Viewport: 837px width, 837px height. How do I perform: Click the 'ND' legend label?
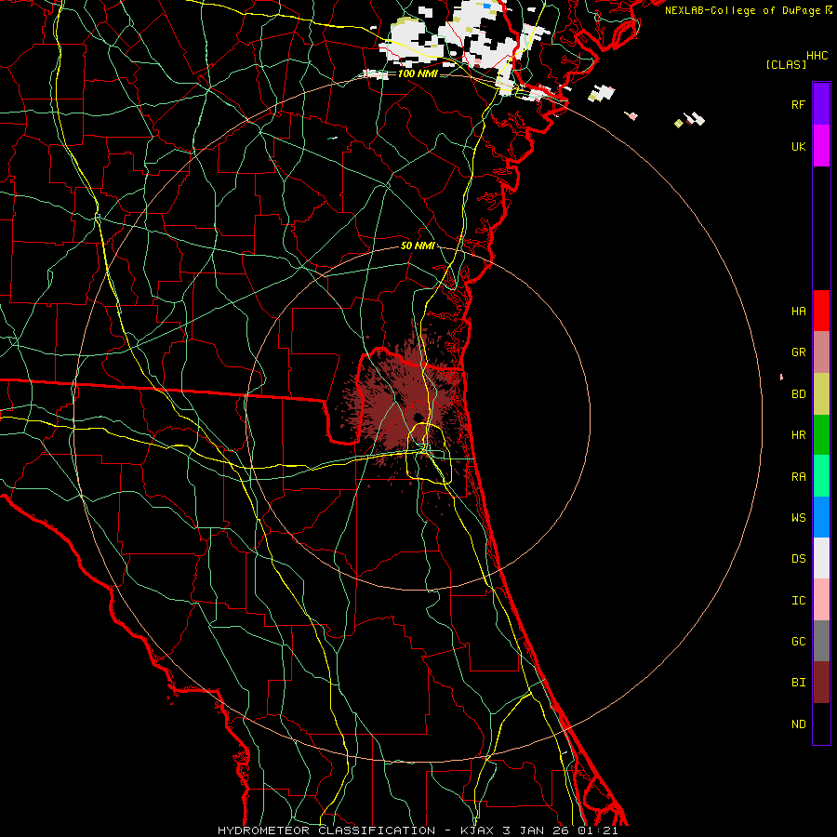(x=798, y=724)
